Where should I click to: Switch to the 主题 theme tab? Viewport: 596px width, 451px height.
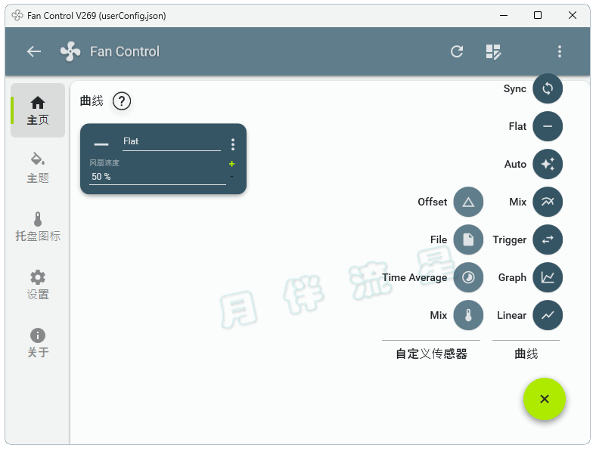(x=38, y=168)
